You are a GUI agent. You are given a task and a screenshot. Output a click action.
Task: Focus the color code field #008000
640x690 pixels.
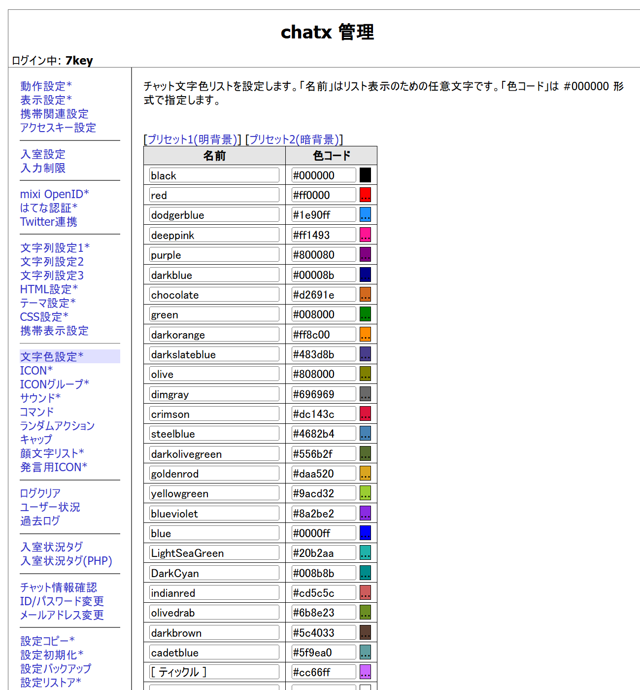coord(323,314)
